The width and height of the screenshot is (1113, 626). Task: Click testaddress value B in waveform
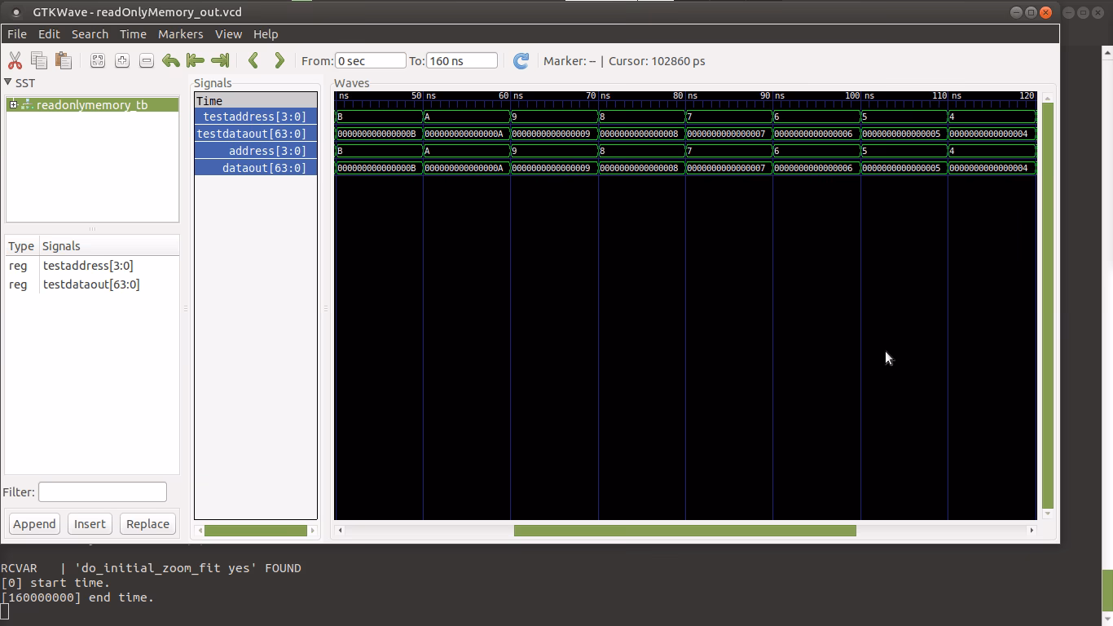[340, 117]
